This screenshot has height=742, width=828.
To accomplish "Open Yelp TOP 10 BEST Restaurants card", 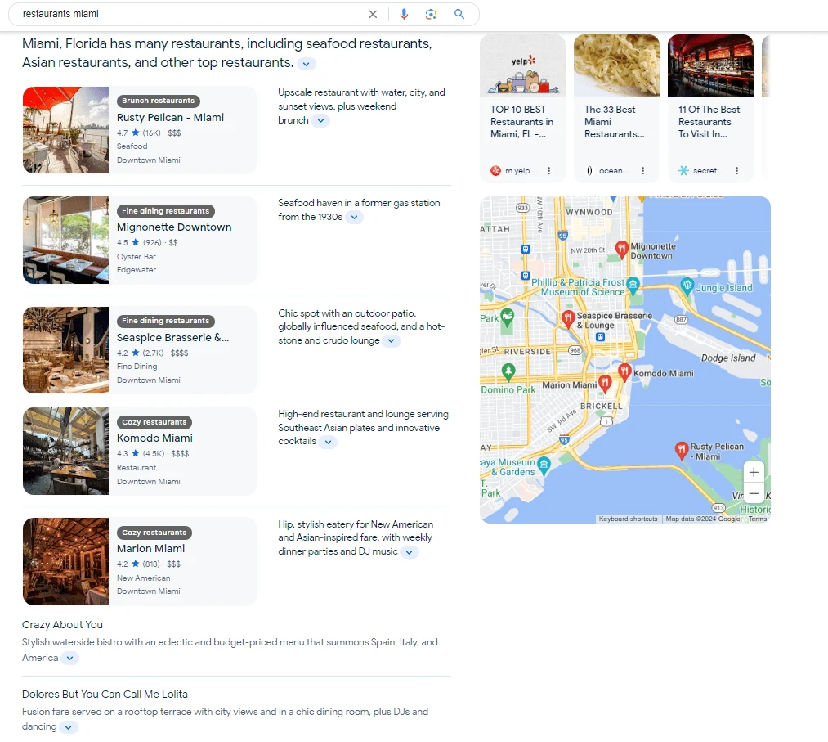I will [521, 108].
